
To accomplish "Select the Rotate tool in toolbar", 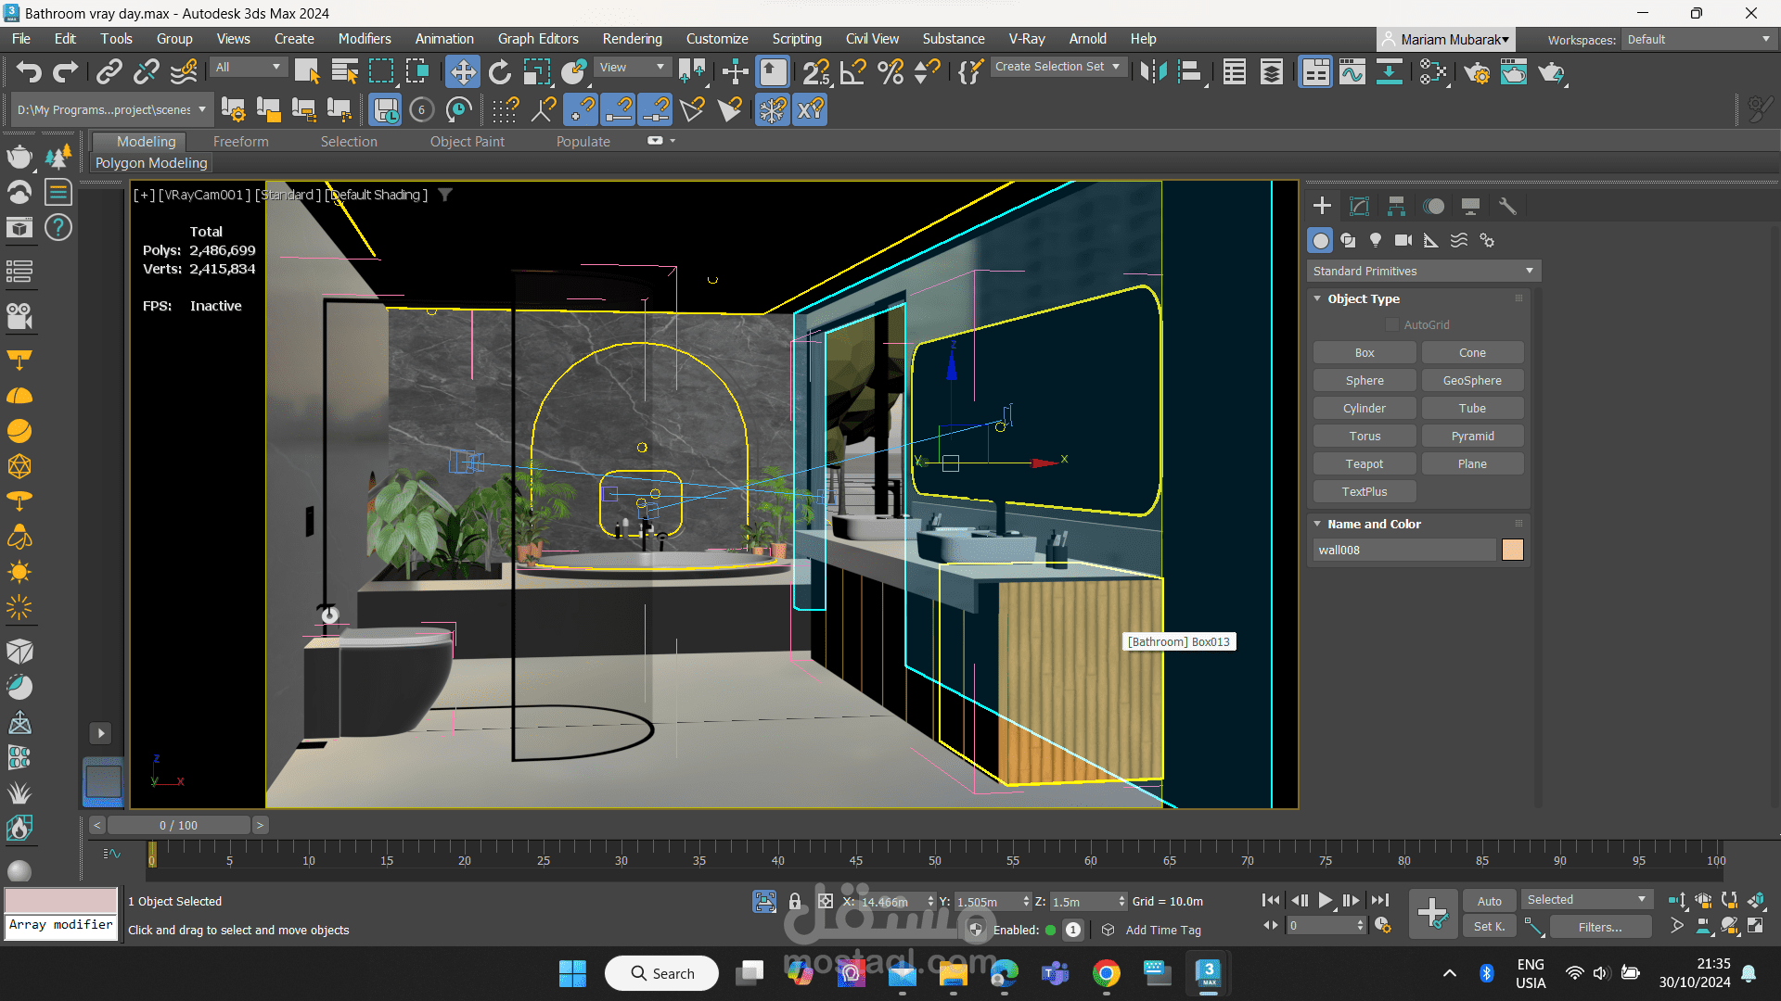I will tap(499, 71).
